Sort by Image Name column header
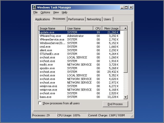 [x=52, y=28]
